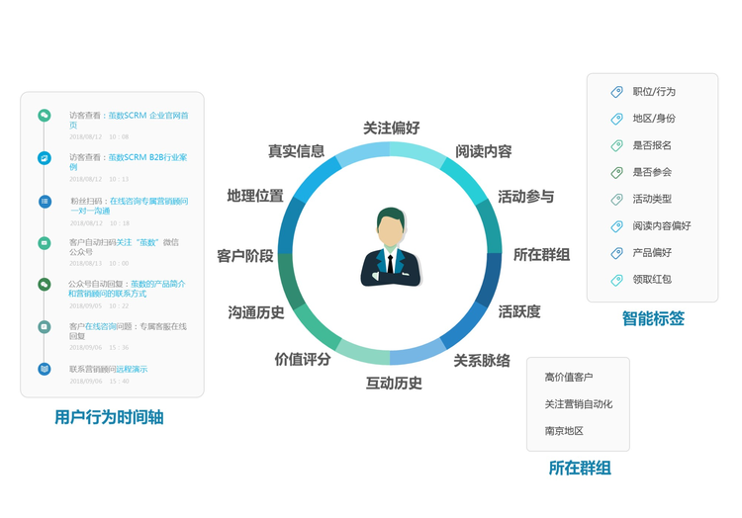Click the 在线咨询 link in 客户在线咨询问题 entry

(100, 326)
